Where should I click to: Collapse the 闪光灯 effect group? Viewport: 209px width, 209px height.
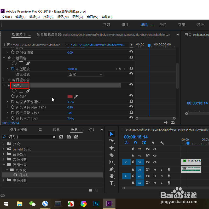(x=4, y=85)
